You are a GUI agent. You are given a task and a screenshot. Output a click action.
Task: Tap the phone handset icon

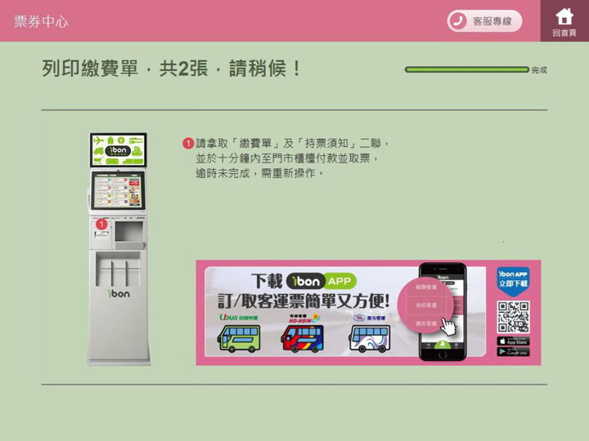pos(458,21)
